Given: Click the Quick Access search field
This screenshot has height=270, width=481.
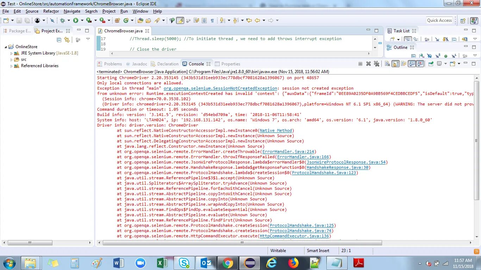Looking at the screenshot, I should click(x=439, y=20).
